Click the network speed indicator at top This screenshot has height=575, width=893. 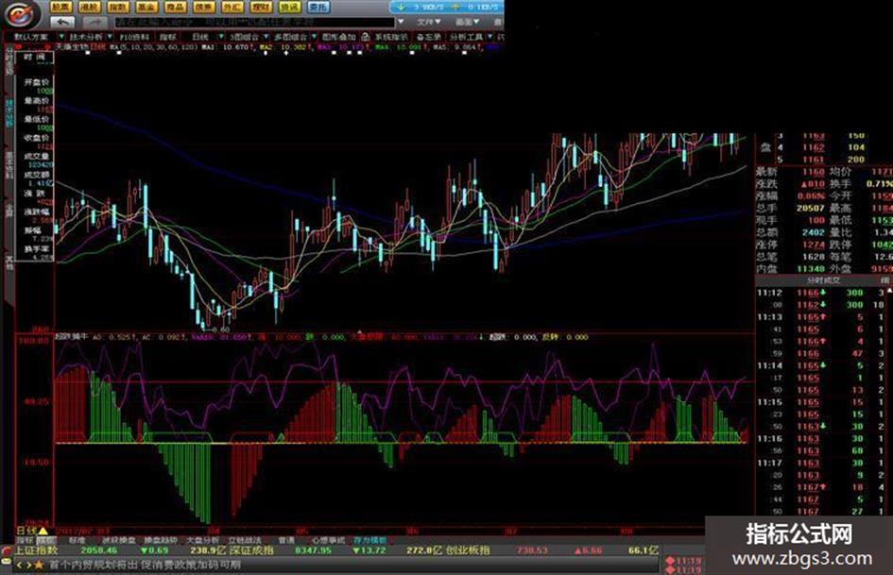tap(446, 8)
